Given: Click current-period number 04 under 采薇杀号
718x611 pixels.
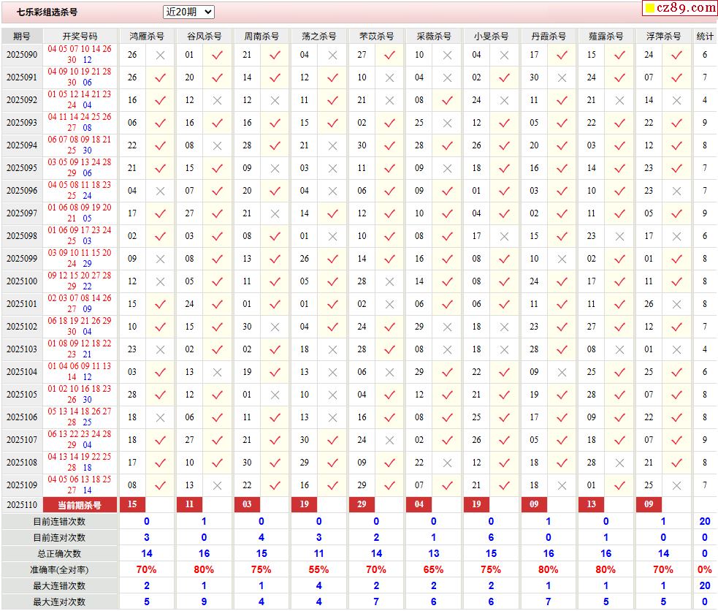Looking at the screenshot, I should [419, 504].
